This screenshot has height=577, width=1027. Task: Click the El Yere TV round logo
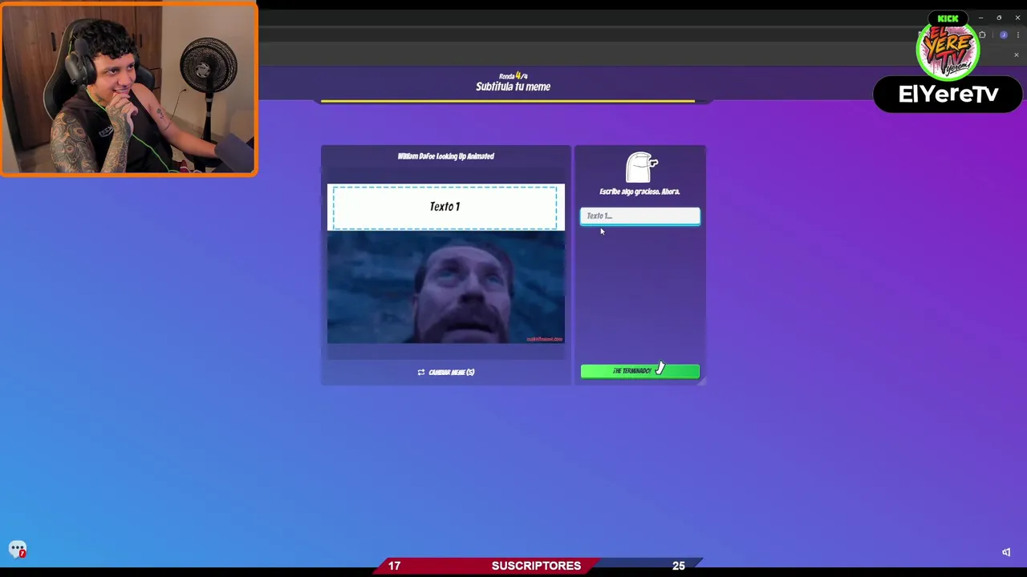pyautogui.click(x=948, y=50)
